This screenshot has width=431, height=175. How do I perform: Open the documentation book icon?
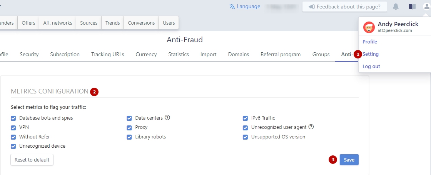(x=412, y=7)
